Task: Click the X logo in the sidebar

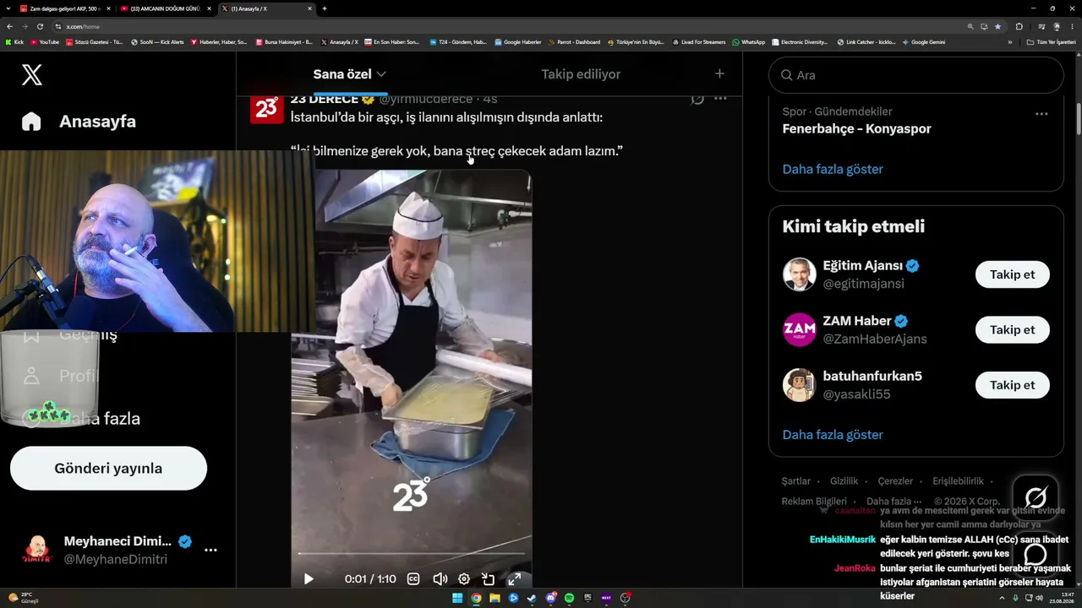Action: [31, 75]
